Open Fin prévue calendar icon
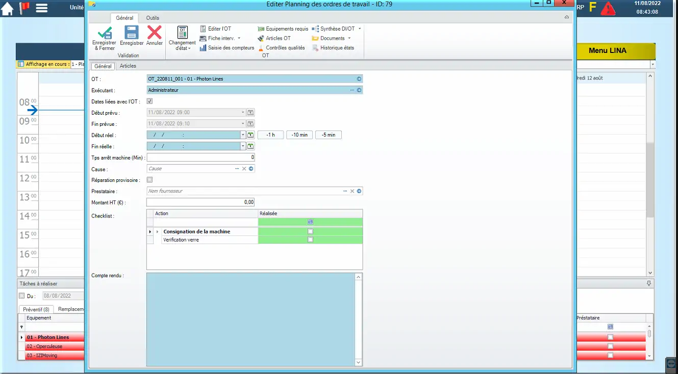This screenshot has height=374, width=678. pos(250,124)
